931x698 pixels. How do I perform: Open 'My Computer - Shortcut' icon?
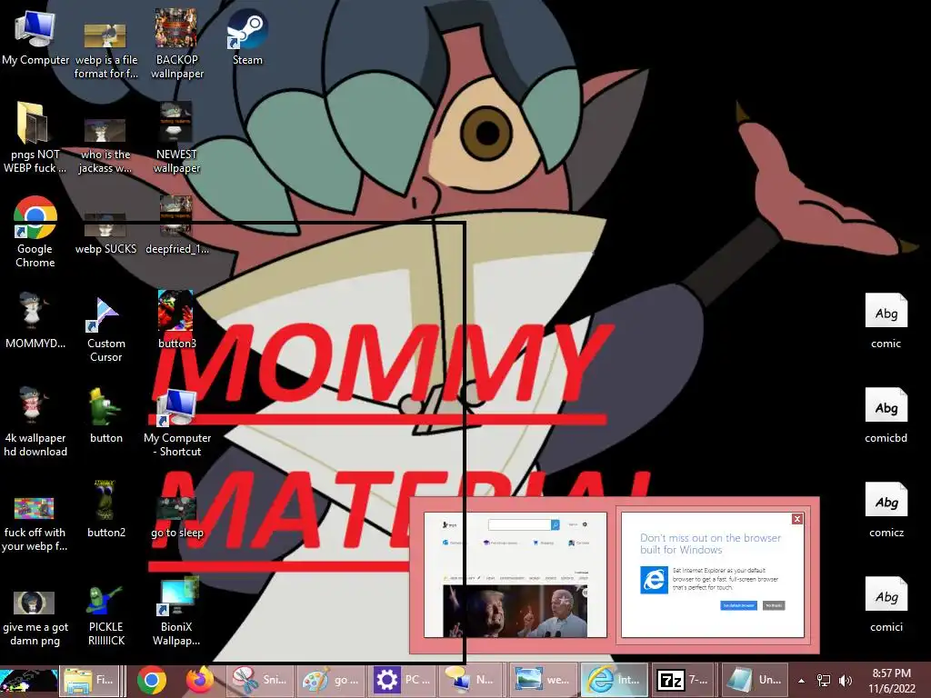[x=177, y=422]
